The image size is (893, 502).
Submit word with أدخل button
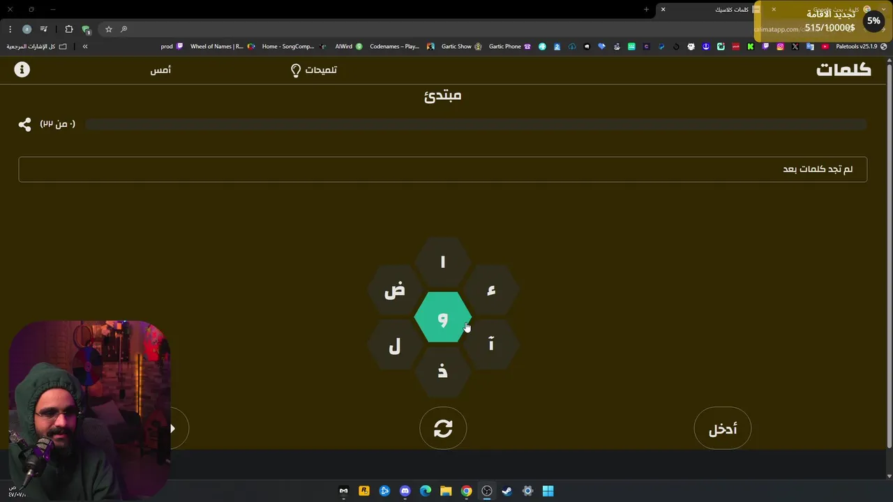[723, 428]
